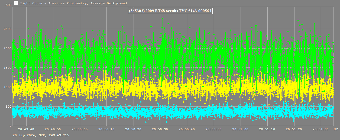
Task: Click the 'Light Curve - Aperture Photometry, Average Background' heading
Action: (73, 4)
